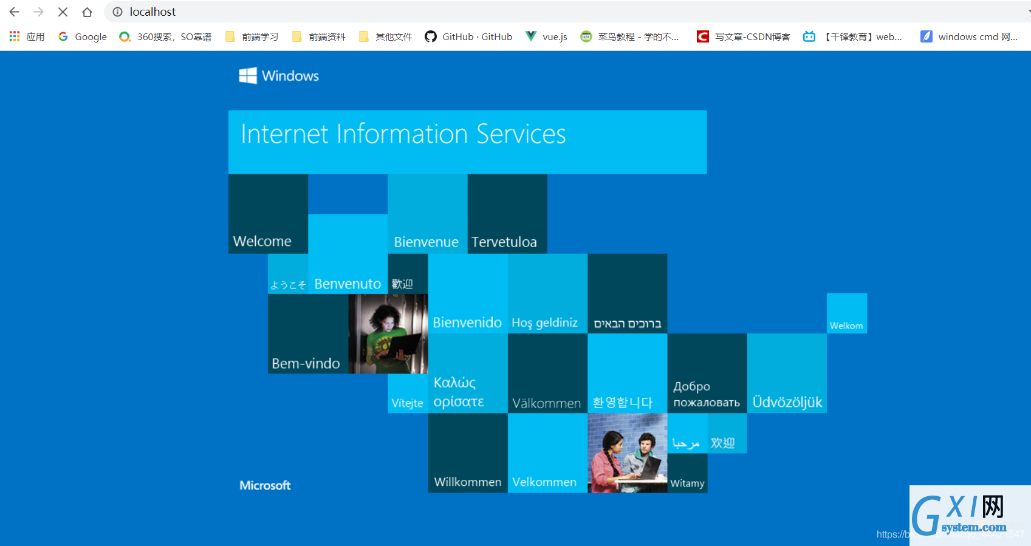The width and height of the screenshot is (1031, 546).
Task: Click the Üdvözöljük tile
Action: [787, 374]
